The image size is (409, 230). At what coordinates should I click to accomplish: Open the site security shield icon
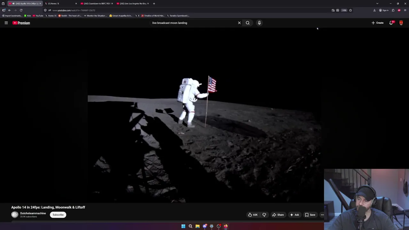click(x=45, y=10)
